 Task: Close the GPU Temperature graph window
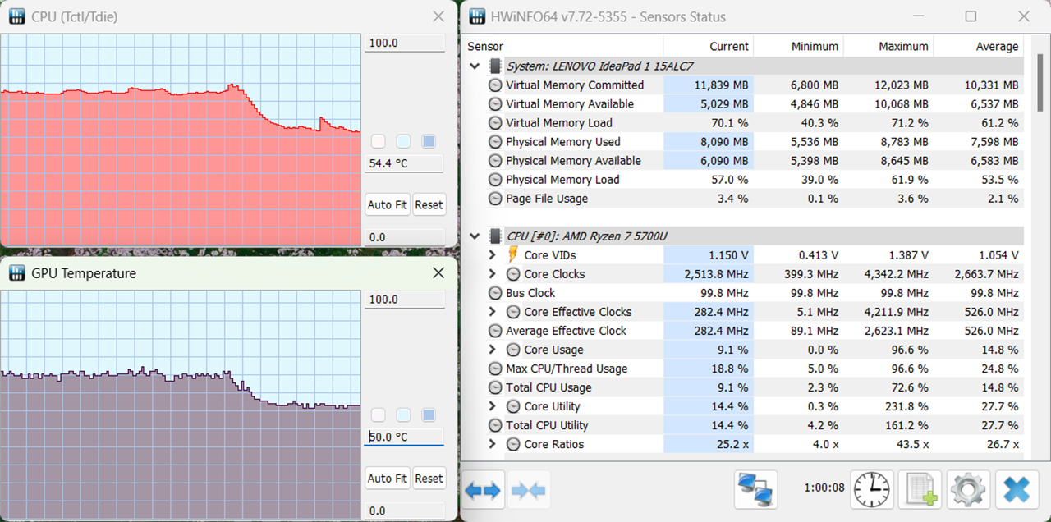tap(439, 273)
